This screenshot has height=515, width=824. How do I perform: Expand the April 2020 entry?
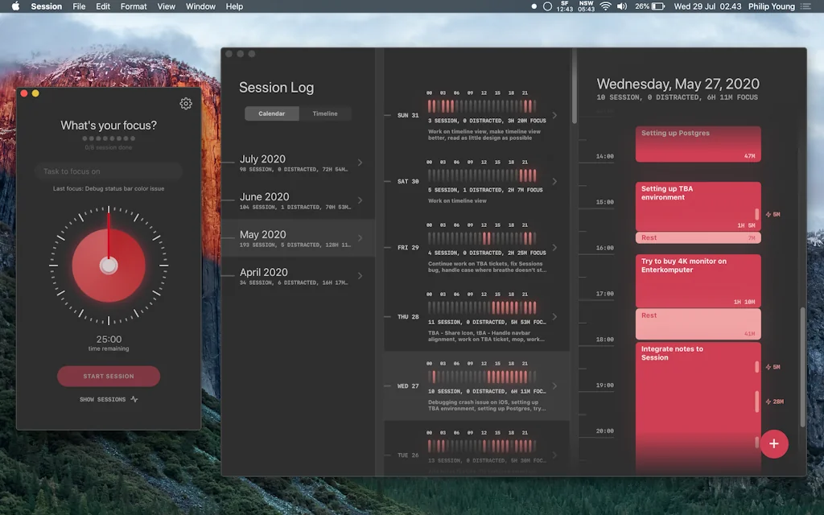(360, 277)
